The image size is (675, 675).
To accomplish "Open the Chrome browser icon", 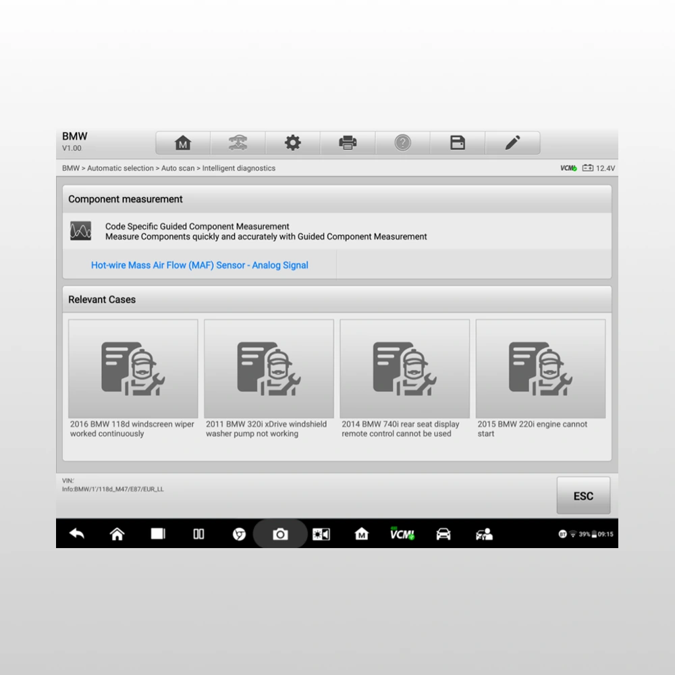I will pos(239,534).
